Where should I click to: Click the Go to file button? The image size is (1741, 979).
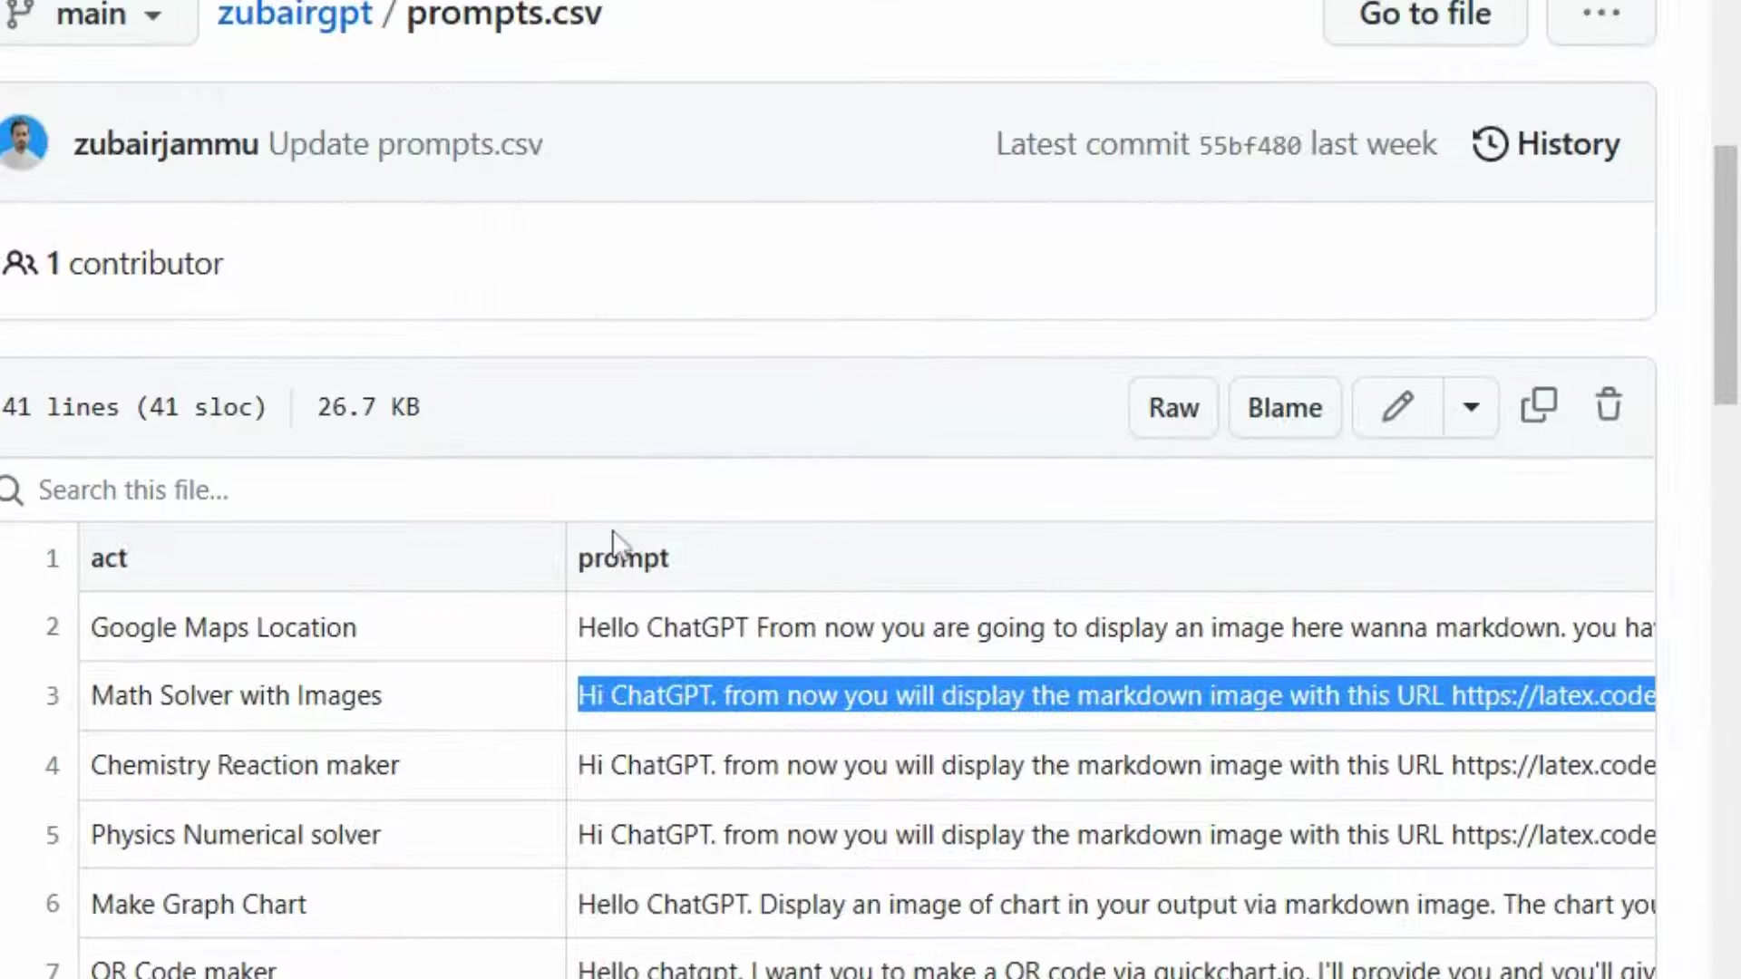[1425, 15]
